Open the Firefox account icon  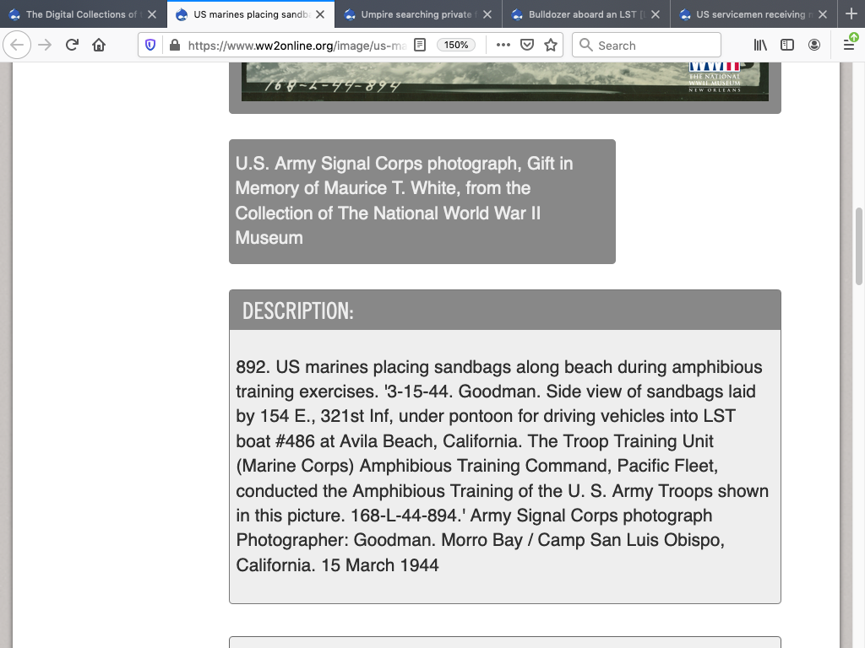(814, 45)
